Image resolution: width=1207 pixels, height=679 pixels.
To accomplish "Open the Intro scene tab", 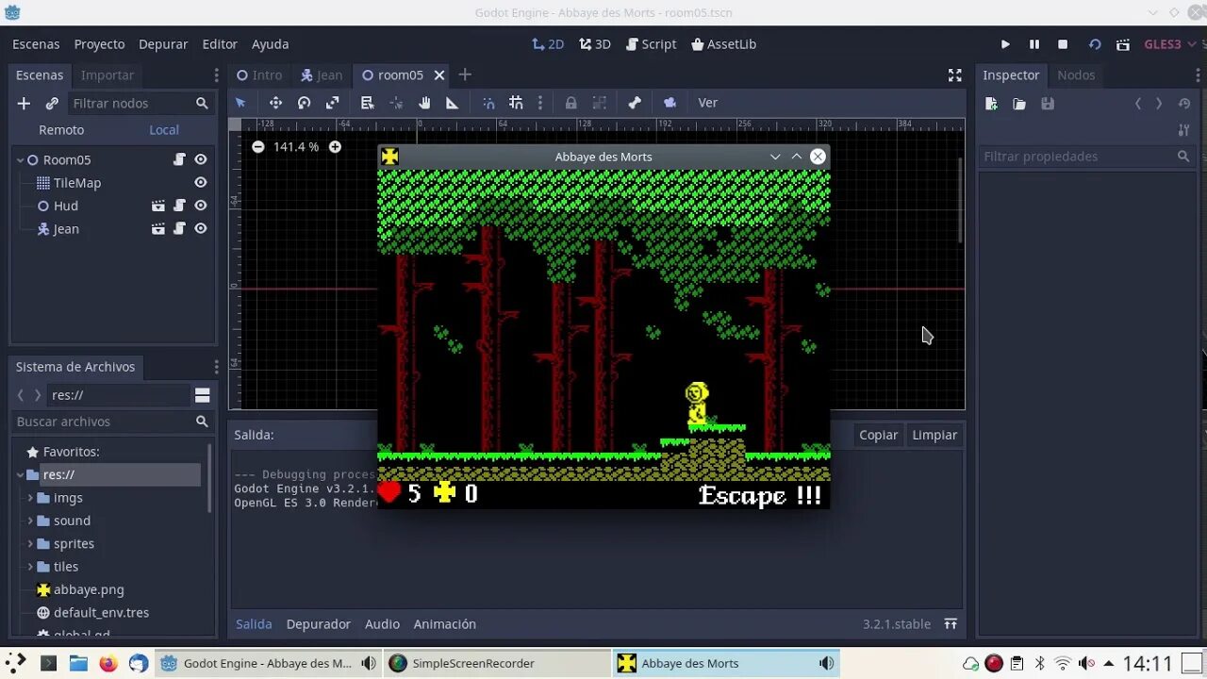I will pos(259,75).
